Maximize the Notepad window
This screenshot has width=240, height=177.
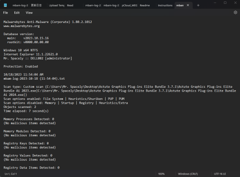point(225,3)
